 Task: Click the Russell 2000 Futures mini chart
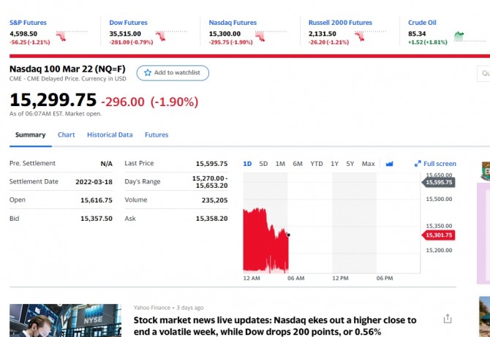coord(361,34)
